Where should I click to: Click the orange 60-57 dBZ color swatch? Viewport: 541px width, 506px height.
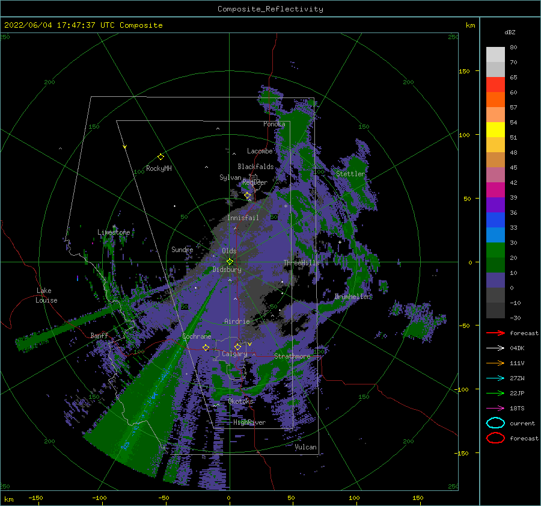click(495, 100)
